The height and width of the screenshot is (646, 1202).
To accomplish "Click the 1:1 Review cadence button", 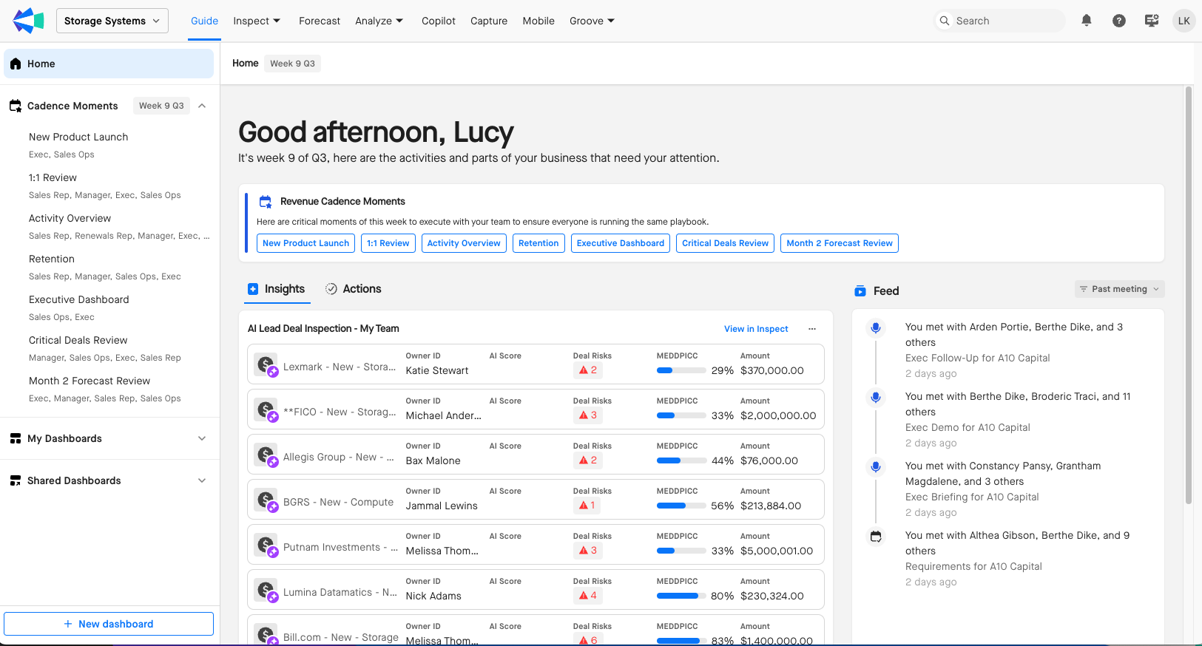I will pos(388,243).
